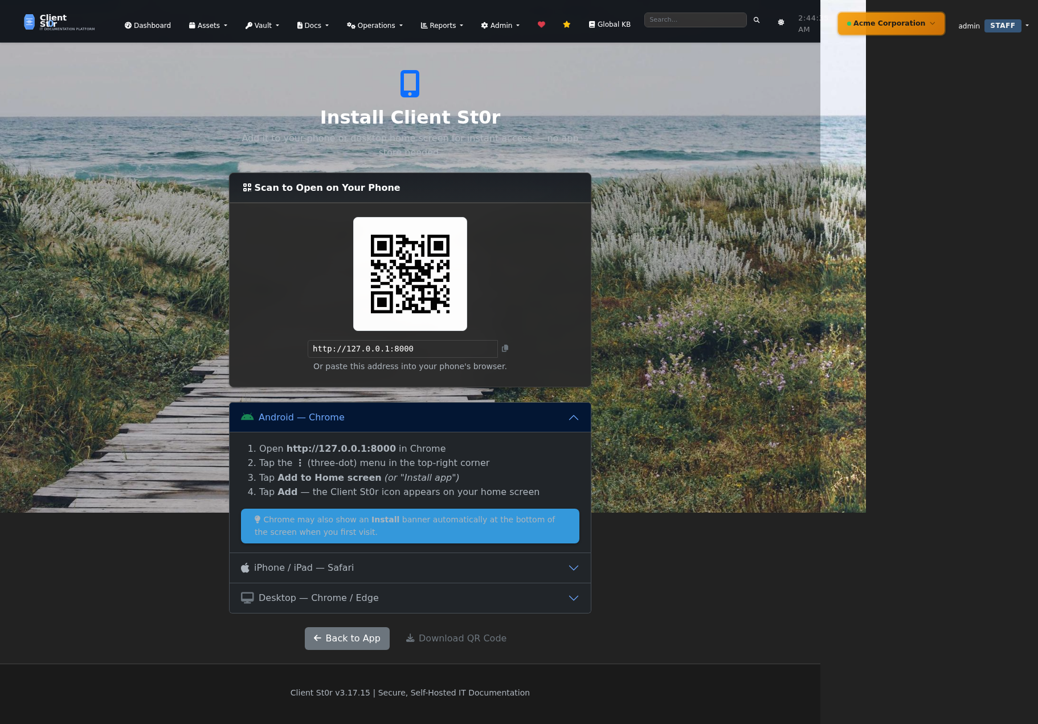Click the Chrome Install banner tip
The width and height of the screenshot is (1038, 724).
tap(410, 526)
